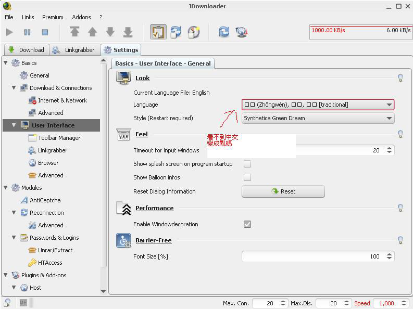Click the Feel section mixer icon
413x310 pixels.
123,134
